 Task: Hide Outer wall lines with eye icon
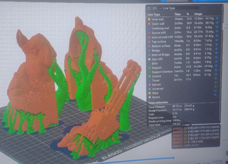217,23
